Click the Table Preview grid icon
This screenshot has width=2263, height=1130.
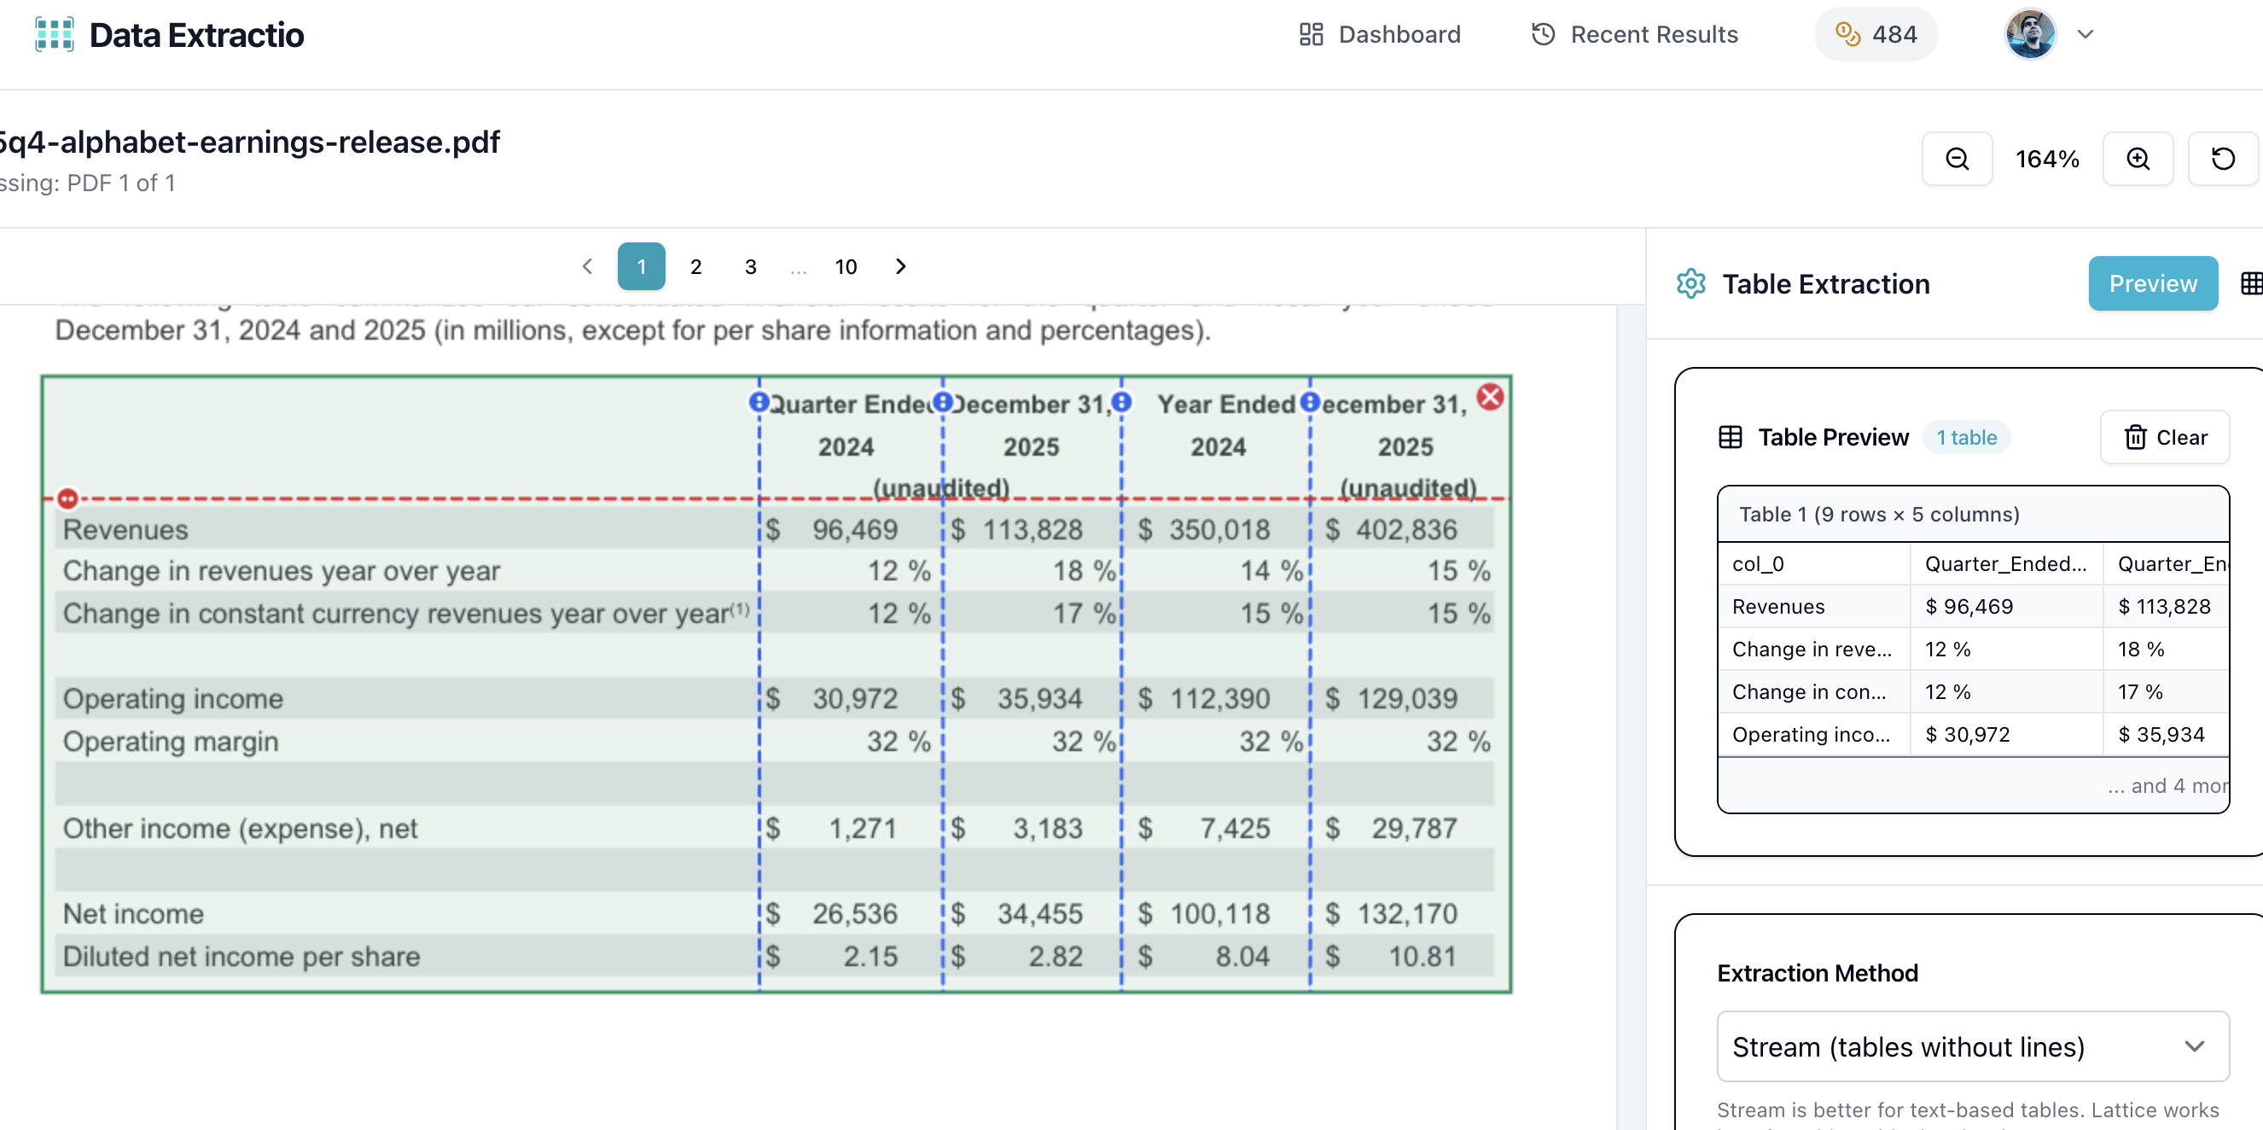tap(1730, 438)
